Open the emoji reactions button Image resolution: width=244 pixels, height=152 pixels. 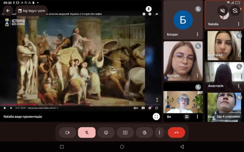click(106, 132)
